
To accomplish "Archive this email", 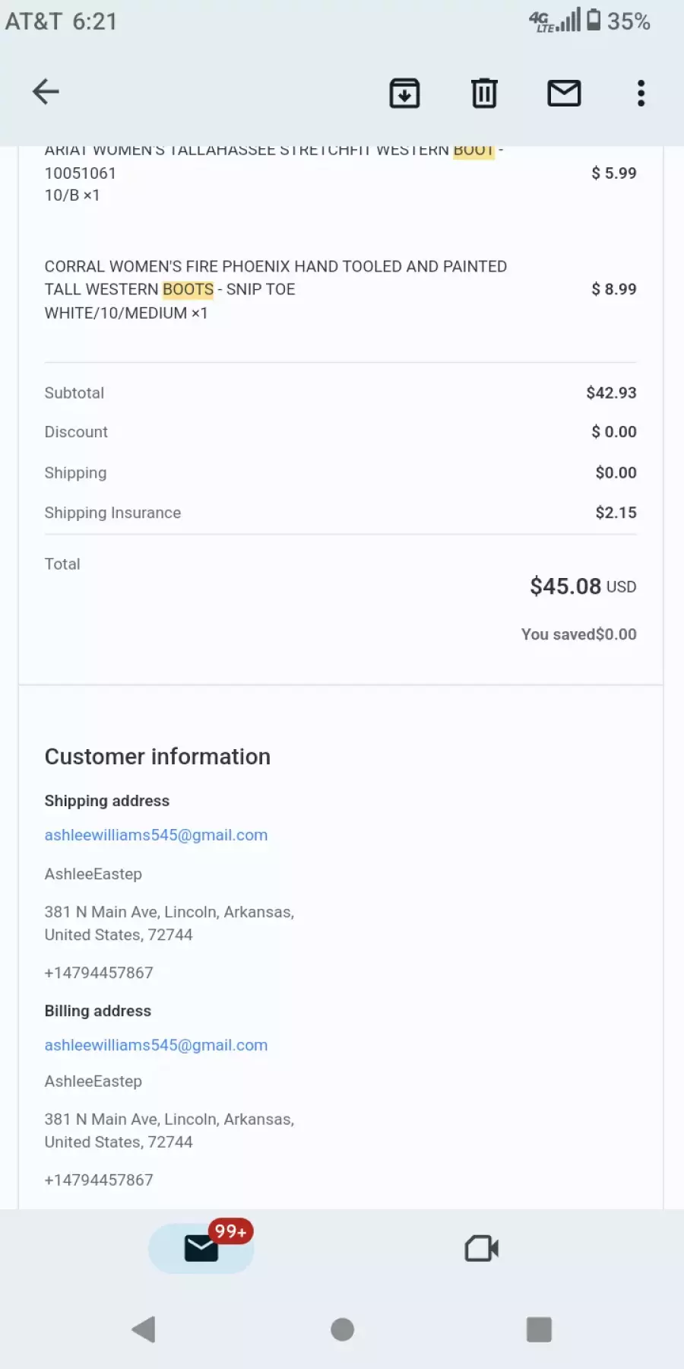I will (x=404, y=93).
